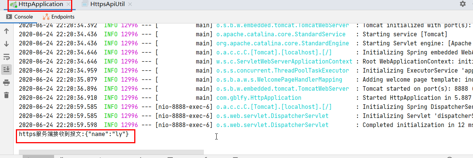Click message 'Initializing Spring DispatcherServlet'
The height and width of the screenshot is (158, 473).
417,107
